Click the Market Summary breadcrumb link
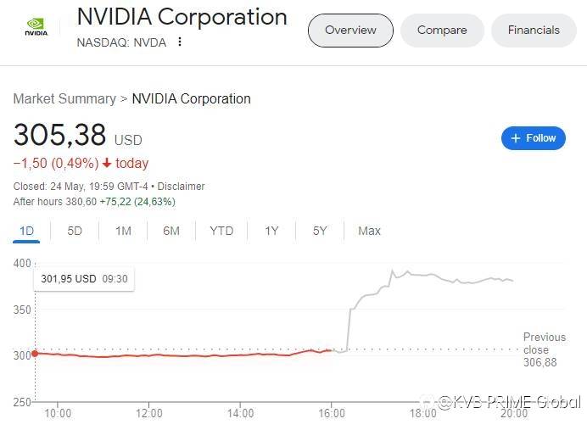This screenshot has width=587, height=430. (x=64, y=98)
